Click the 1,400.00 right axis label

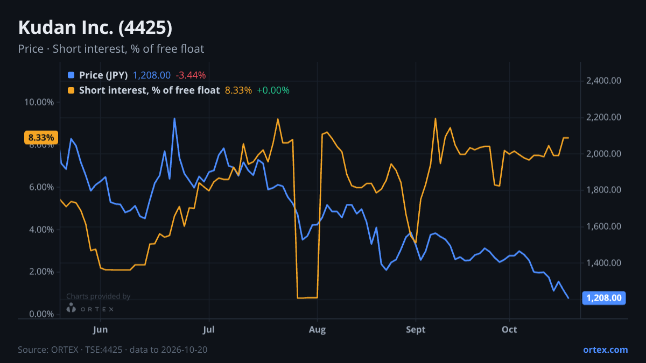603,263
